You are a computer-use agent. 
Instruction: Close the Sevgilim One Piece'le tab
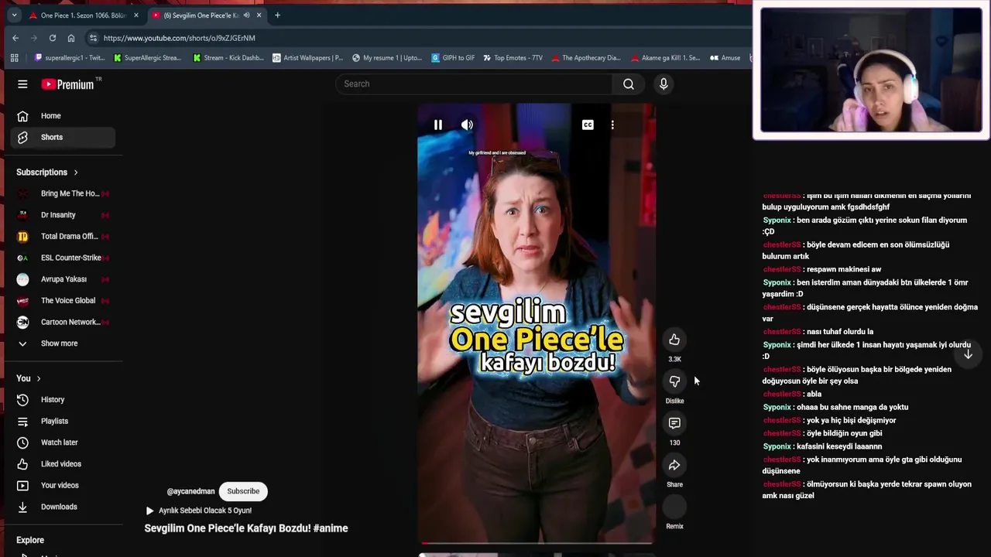(x=259, y=15)
